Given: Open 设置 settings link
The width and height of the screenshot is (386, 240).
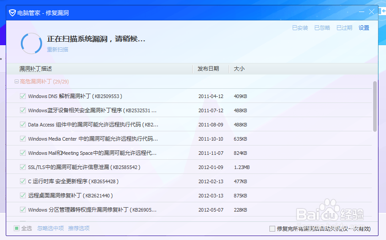Looking at the screenshot, I should [364, 28].
